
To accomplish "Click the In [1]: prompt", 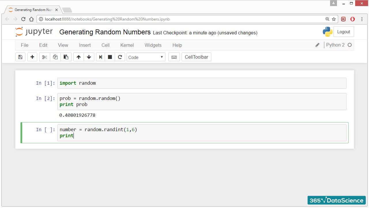I will [45, 83].
